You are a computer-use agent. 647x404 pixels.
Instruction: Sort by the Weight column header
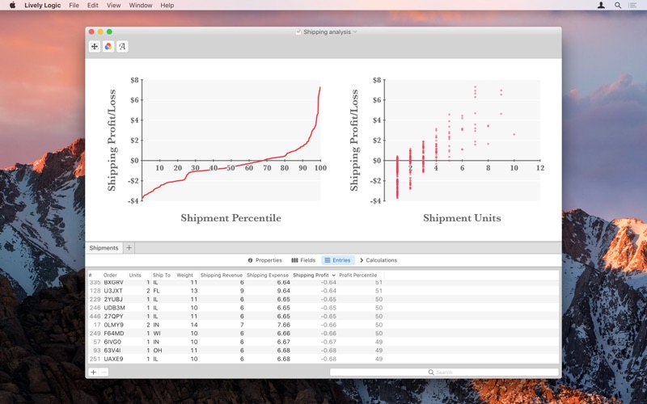point(185,275)
